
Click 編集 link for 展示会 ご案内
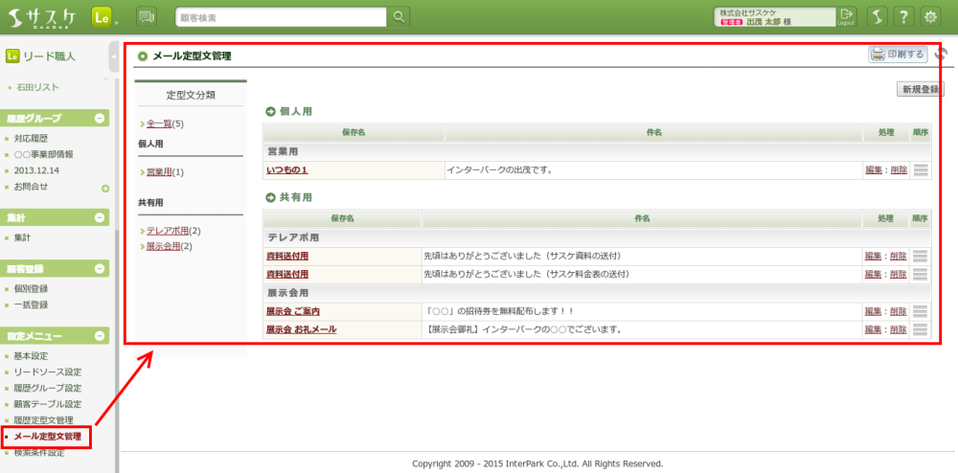pyautogui.click(x=873, y=311)
